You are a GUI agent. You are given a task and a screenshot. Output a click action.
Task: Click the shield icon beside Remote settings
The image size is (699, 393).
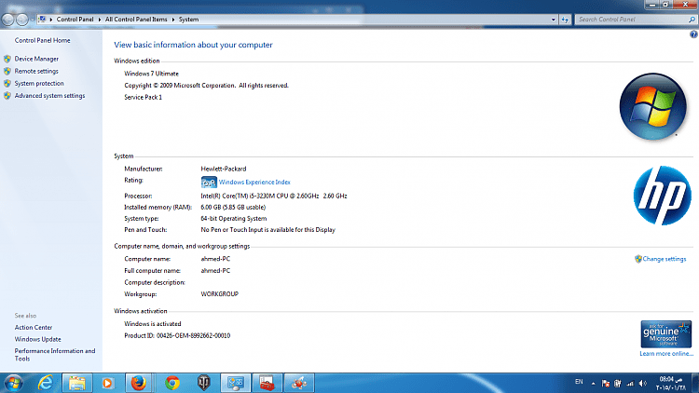7,72
